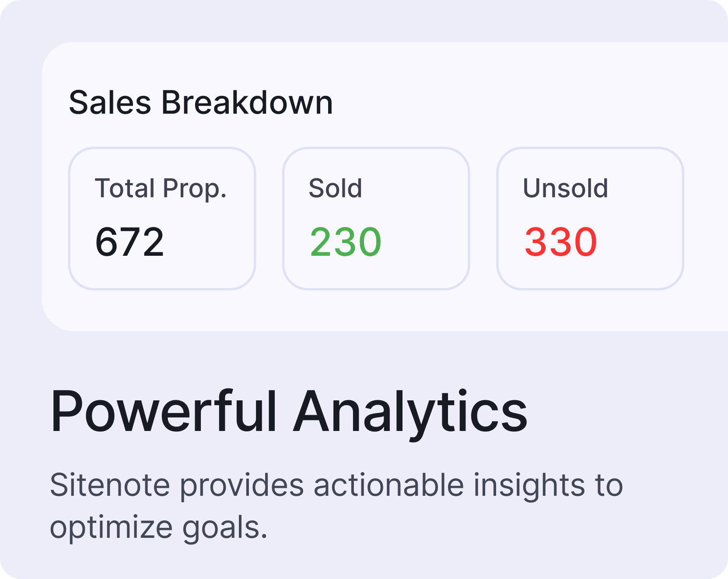Click the red 330 unsold number

560,242
